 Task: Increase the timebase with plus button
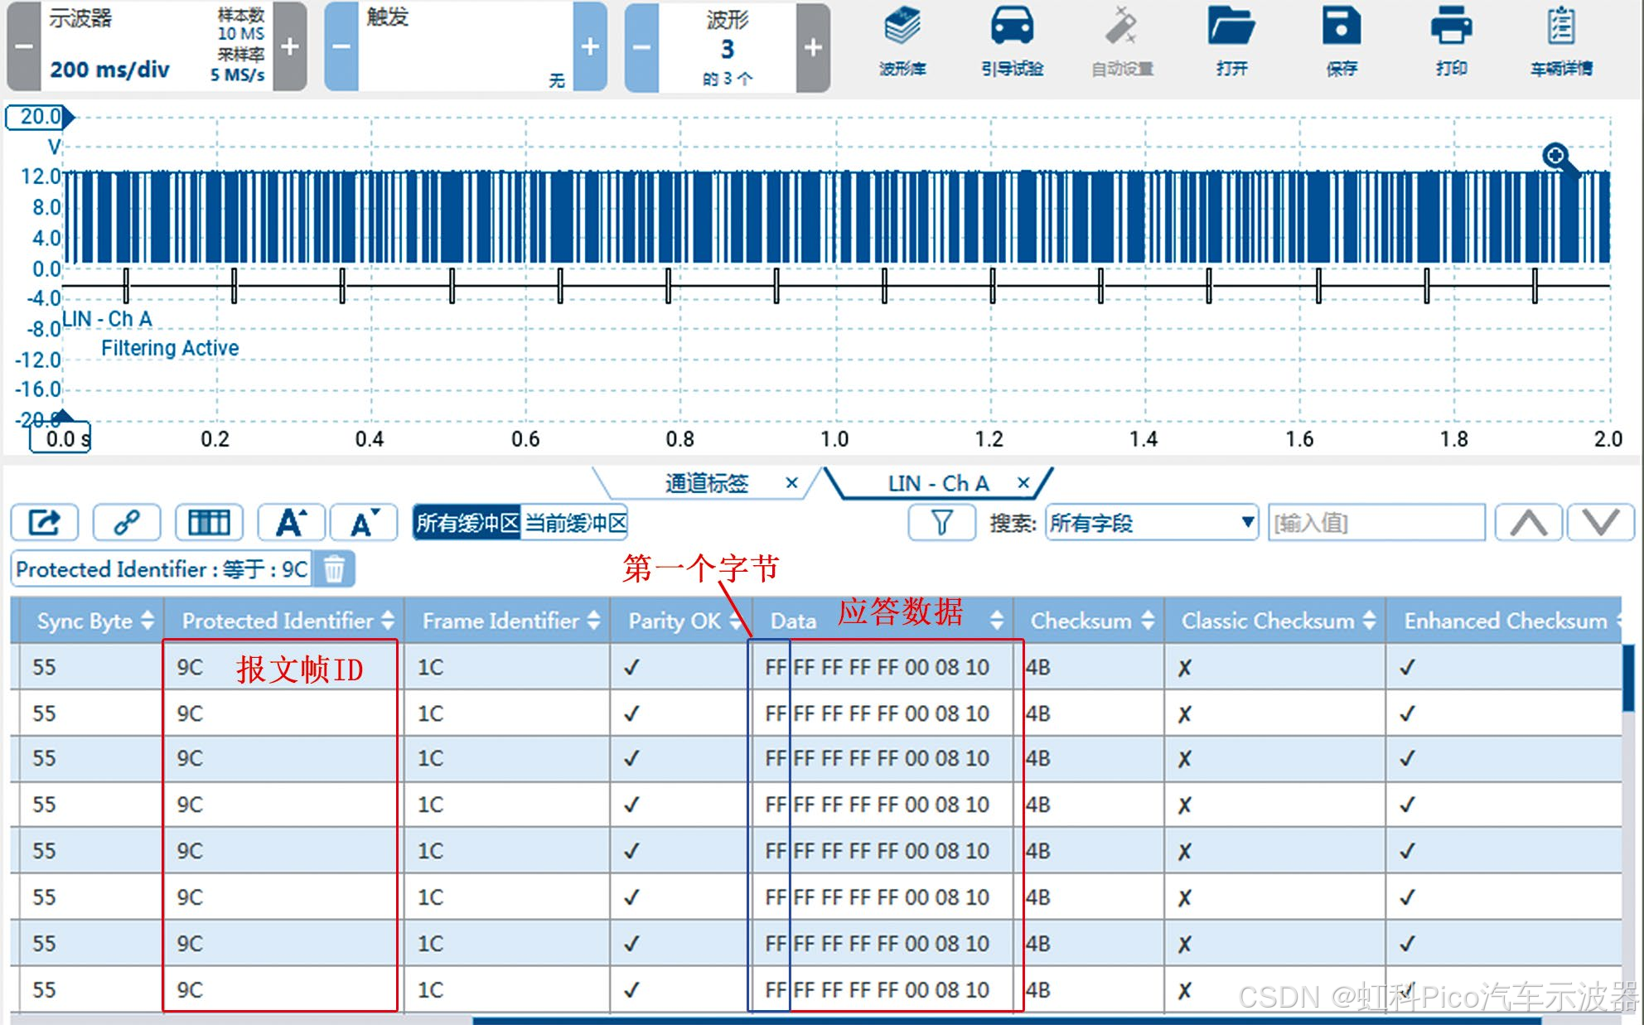(289, 47)
